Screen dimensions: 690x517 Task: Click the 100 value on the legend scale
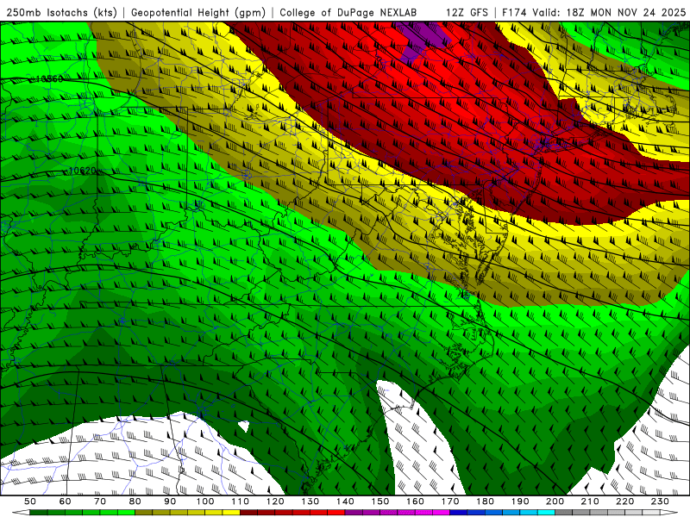click(205, 501)
